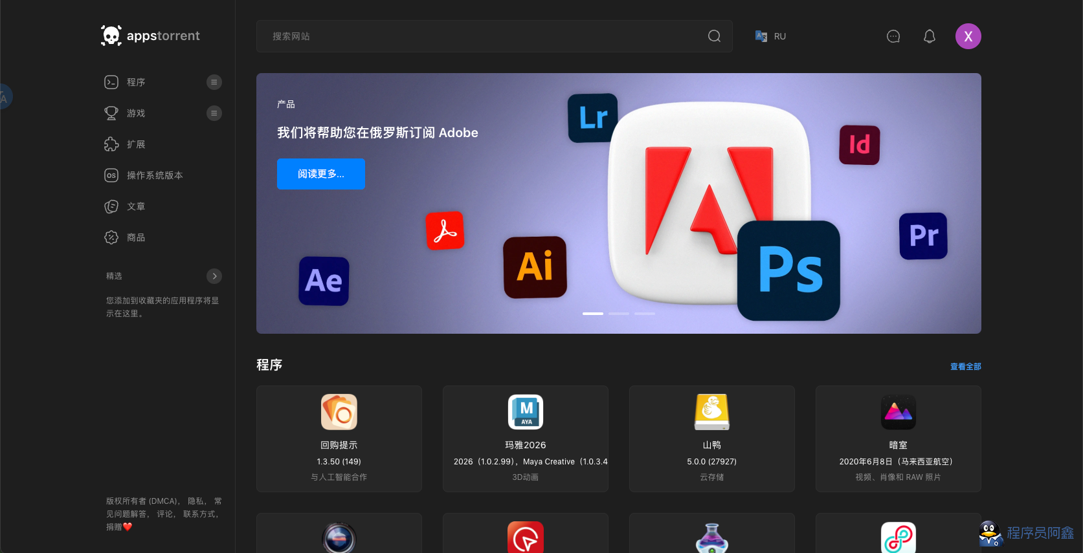The image size is (1083, 553).
Task: Click the Photoshop Ps icon in banner
Action: pos(789,270)
